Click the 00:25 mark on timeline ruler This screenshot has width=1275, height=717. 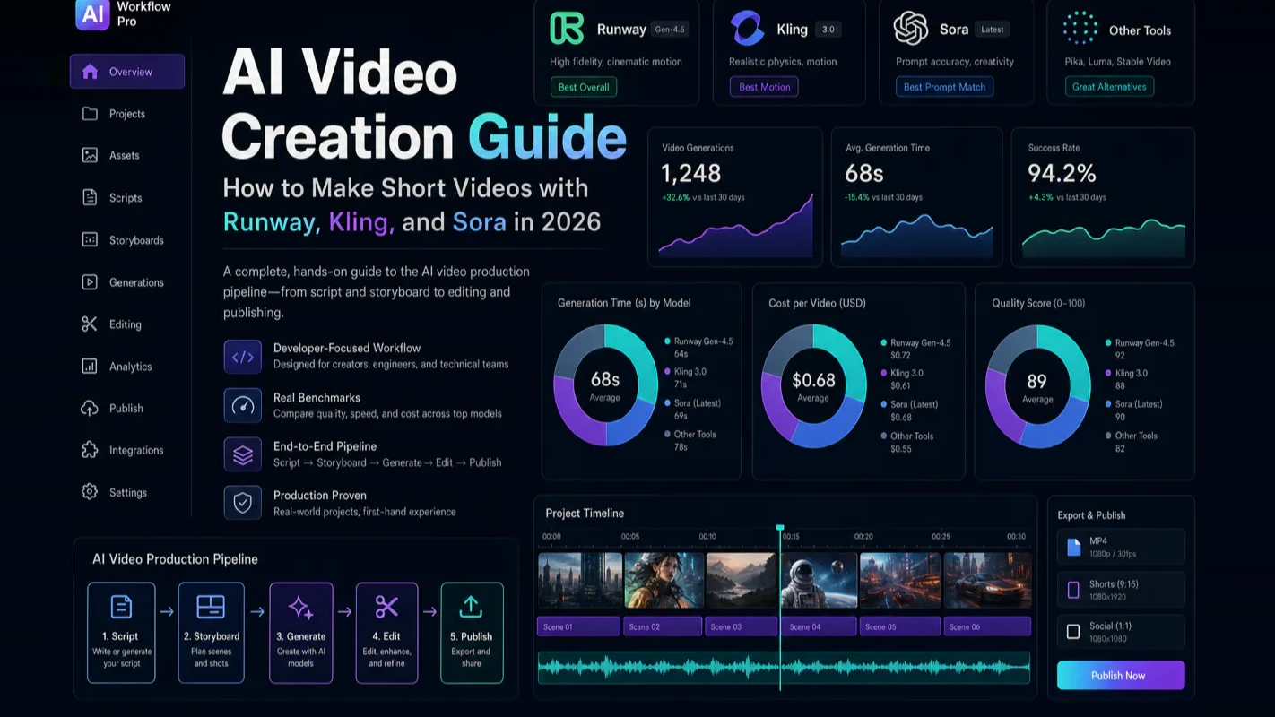(941, 536)
